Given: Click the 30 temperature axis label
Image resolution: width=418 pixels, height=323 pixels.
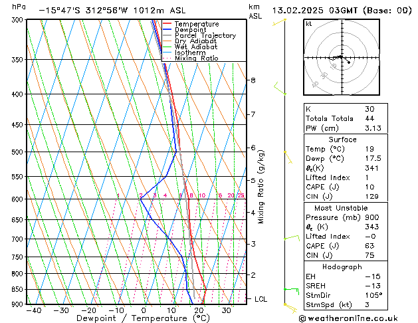Looking at the screenshot, I should pyautogui.click(x=227, y=310).
